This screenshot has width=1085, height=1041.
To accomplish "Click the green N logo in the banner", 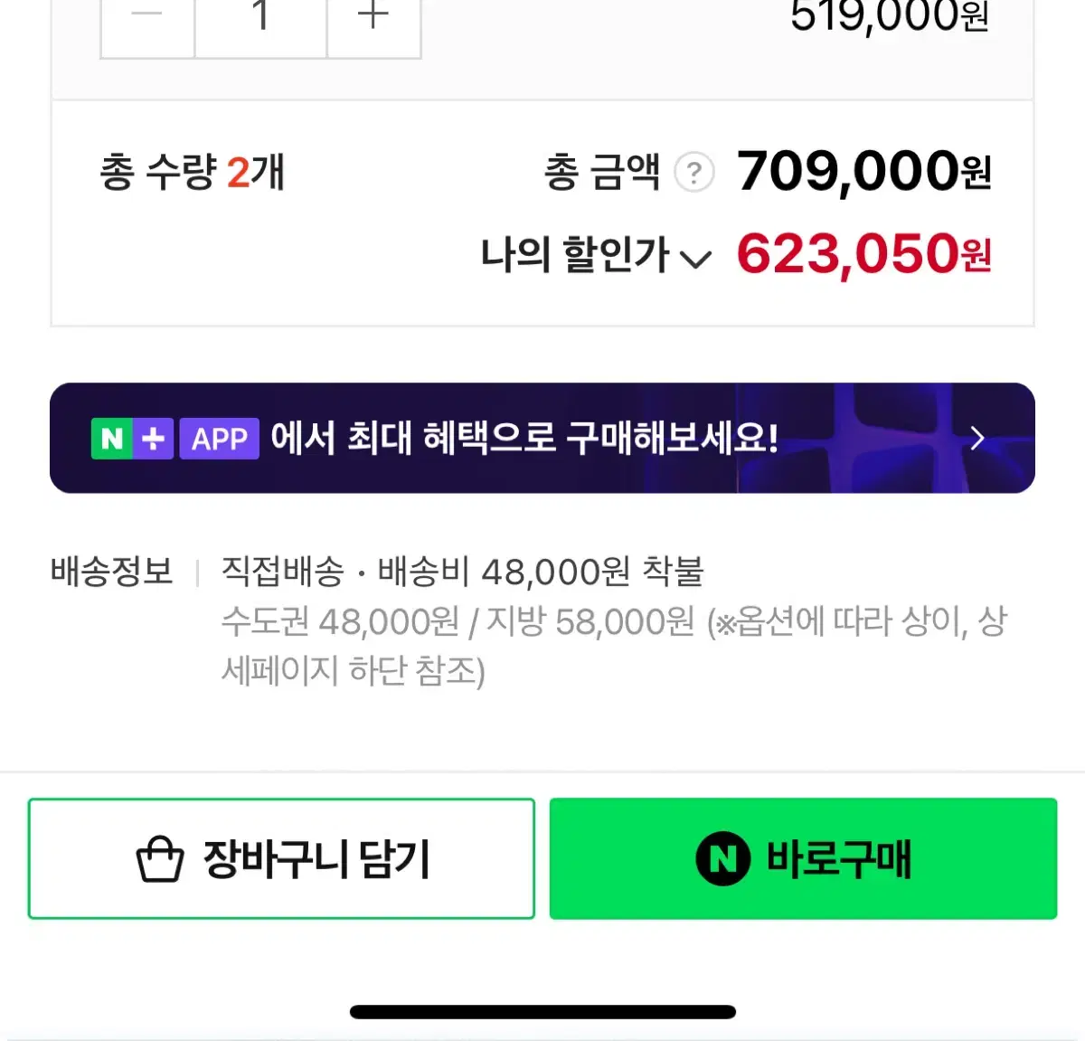I will click(x=112, y=439).
